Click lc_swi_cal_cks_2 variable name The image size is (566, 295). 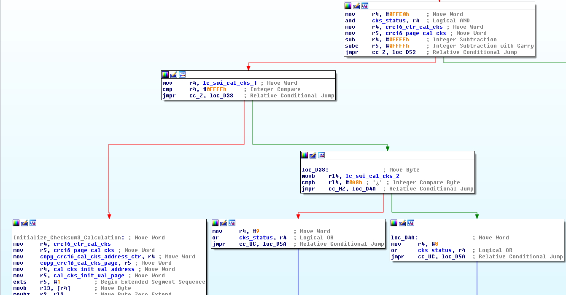[x=372, y=176]
